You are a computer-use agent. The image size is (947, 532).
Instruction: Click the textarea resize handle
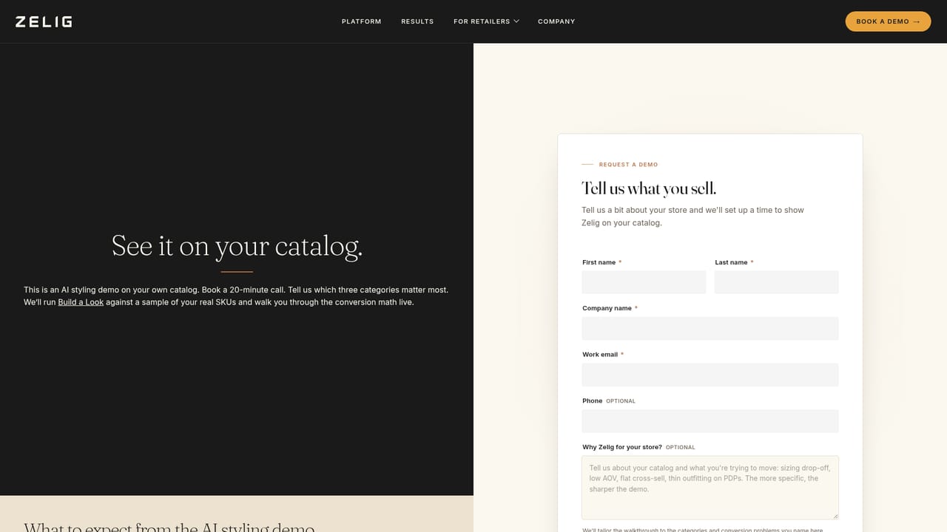(835, 515)
